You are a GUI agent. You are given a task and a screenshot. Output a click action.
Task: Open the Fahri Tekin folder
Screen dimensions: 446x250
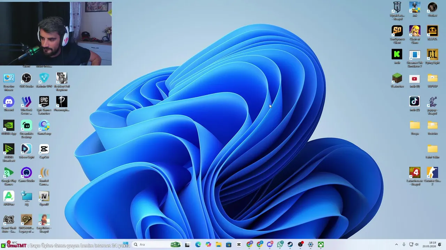click(x=432, y=151)
